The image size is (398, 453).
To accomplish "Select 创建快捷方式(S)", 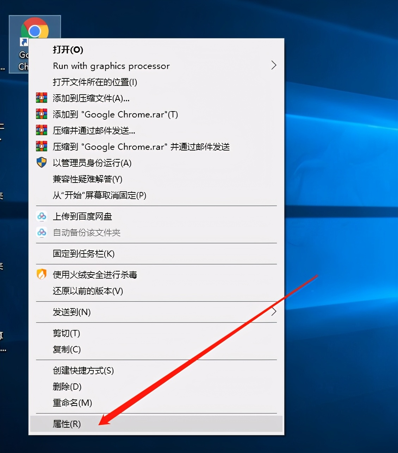I will tap(156, 370).
